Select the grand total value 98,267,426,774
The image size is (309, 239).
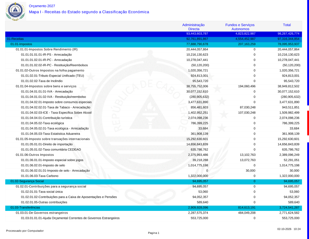click(288, 34)
